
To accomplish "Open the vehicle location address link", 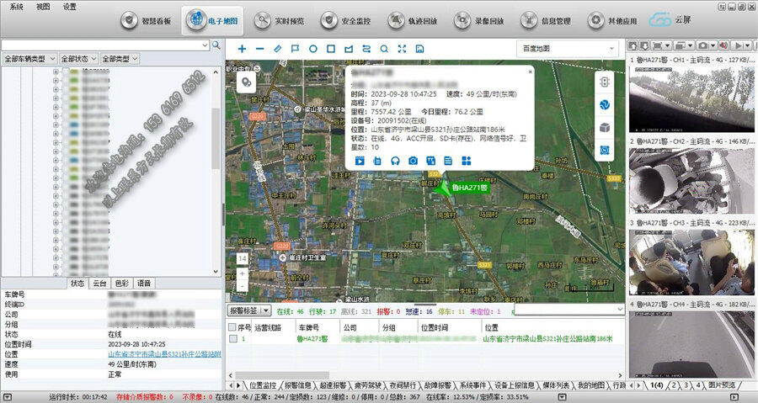I will click(x=164, y=354).
